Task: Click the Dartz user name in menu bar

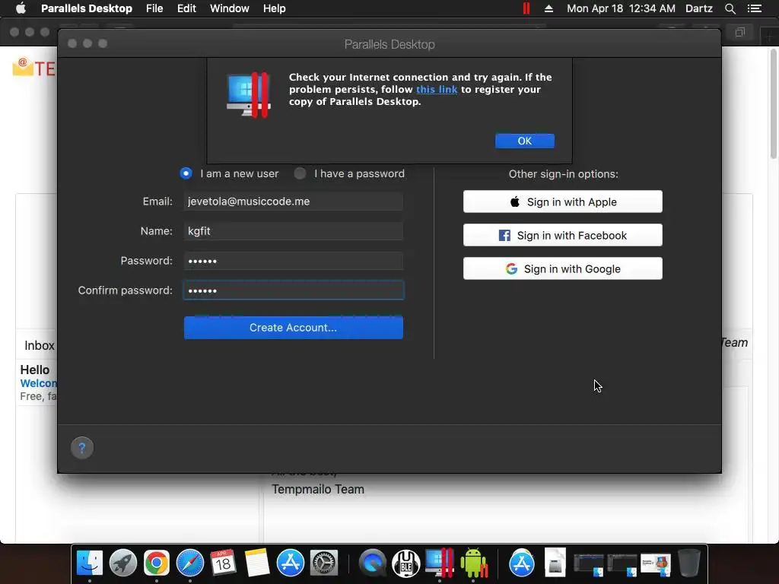Action: pyautogui.click(x=699, y=8)
